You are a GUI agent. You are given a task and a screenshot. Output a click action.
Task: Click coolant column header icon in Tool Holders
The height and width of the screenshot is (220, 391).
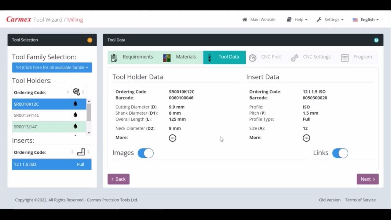tap(76, 92)
